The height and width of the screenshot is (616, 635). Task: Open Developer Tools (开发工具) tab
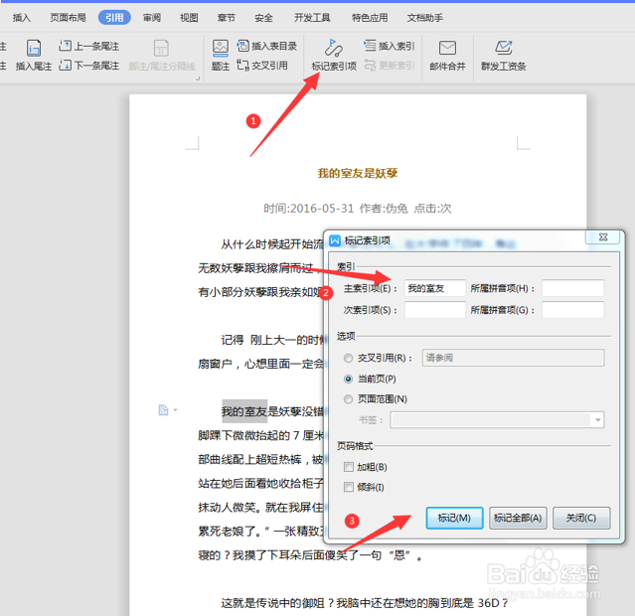312,18
